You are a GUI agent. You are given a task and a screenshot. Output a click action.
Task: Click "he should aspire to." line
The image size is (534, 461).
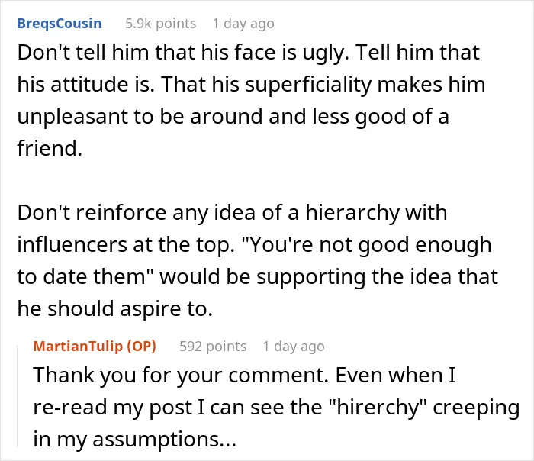pos(114,308)
